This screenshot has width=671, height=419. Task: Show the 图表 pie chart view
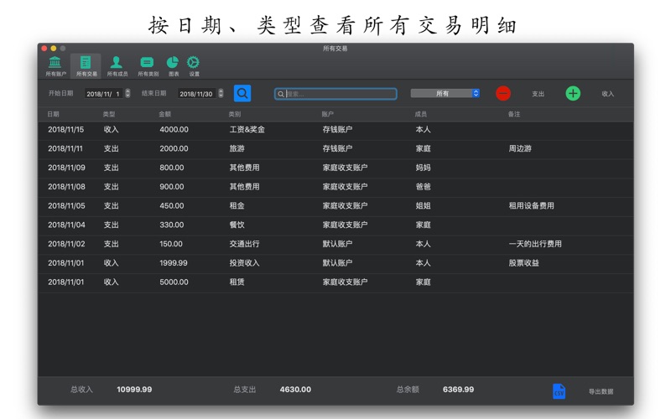point(173,63)
